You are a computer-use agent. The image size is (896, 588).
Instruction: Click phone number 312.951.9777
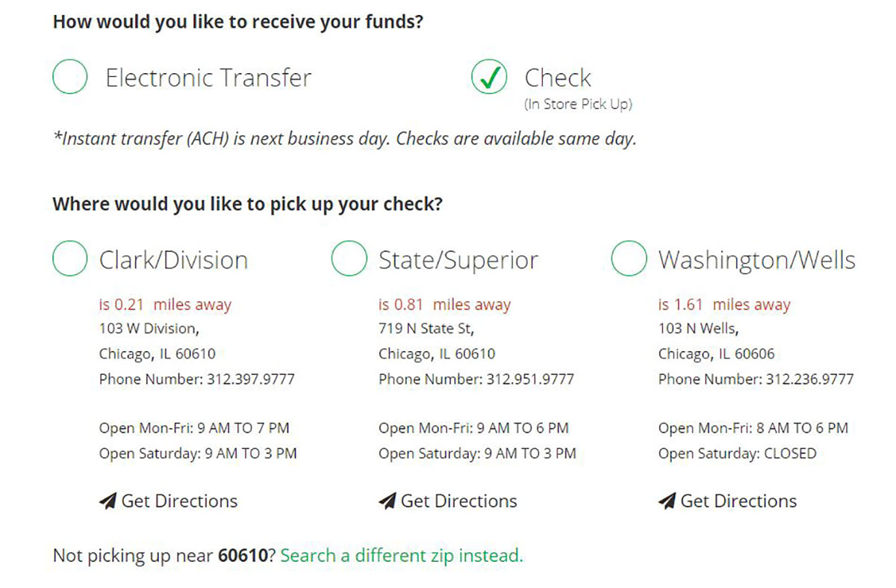click(530, 380)
